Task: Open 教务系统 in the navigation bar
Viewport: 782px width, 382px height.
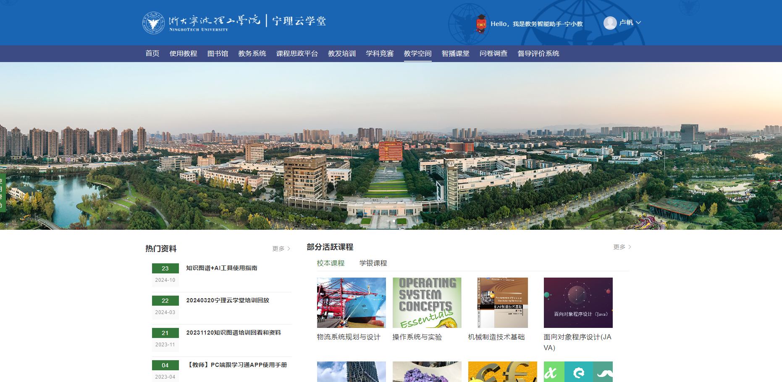Action: click(252, 53)
